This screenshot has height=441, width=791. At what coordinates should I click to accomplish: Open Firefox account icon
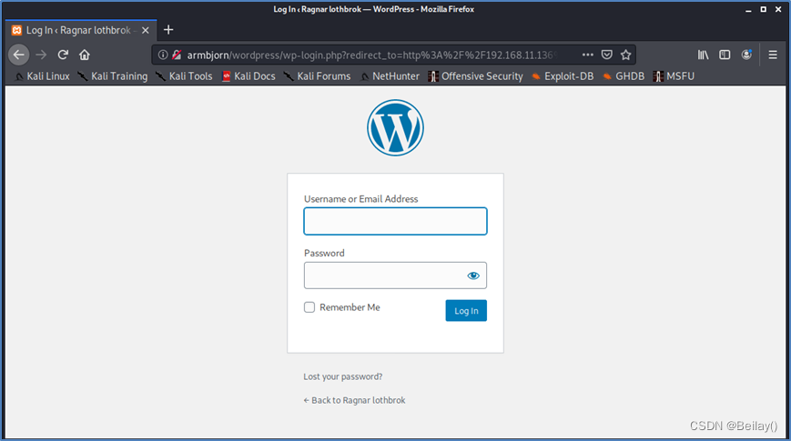pos(746,55)
